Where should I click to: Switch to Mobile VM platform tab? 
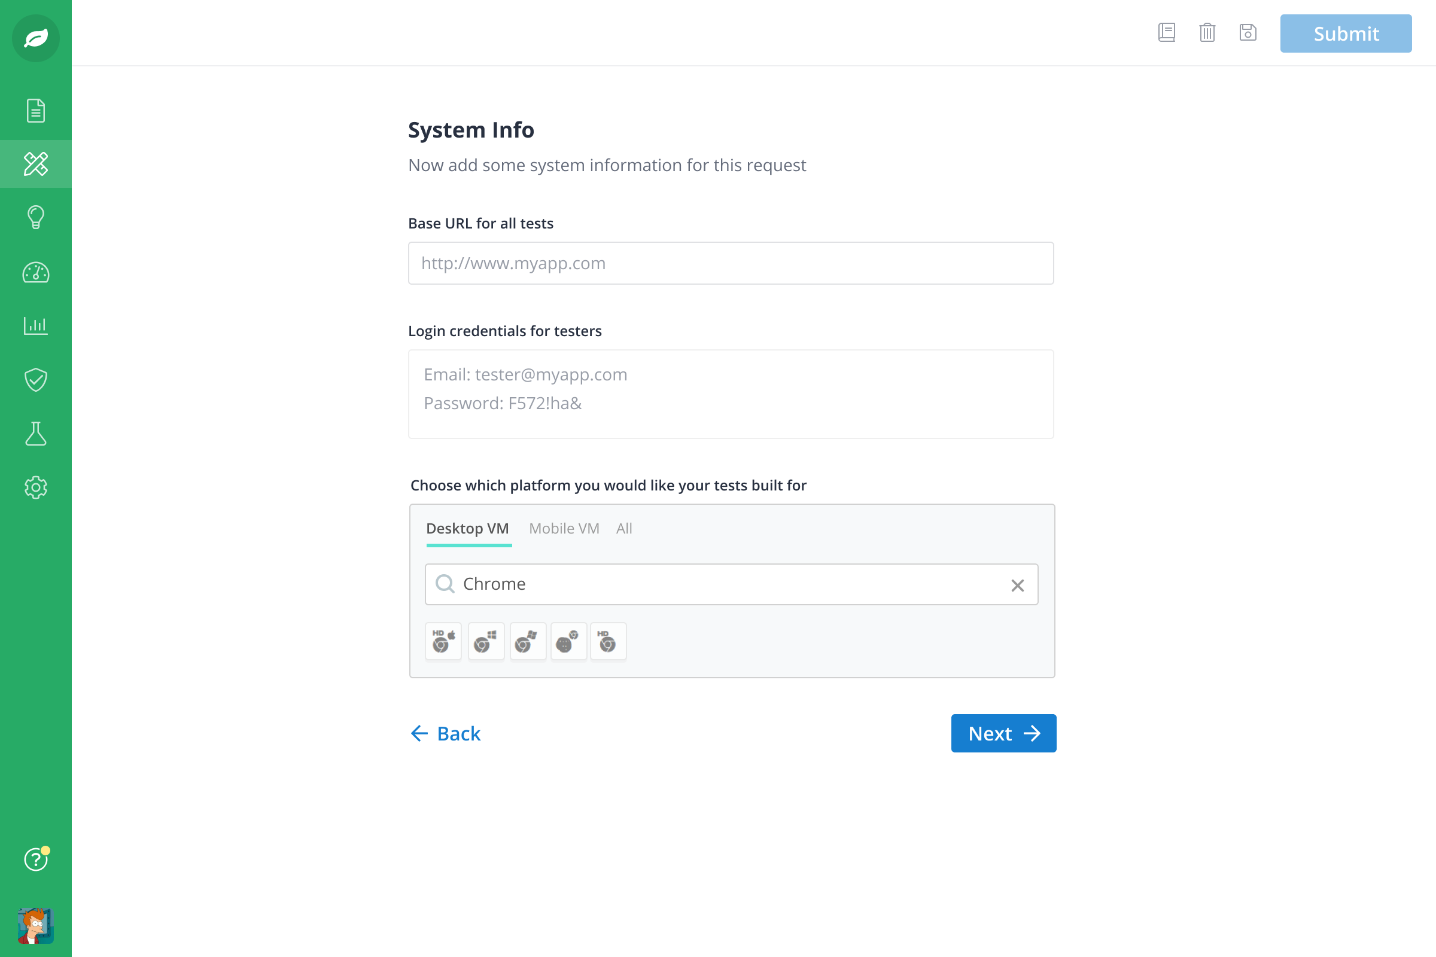tap(563, 528)
